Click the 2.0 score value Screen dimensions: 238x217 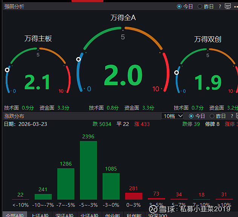[123, 75]
